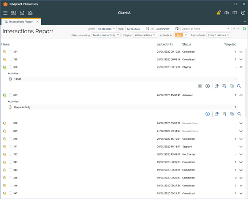
Task: View pie chart results for interaction 337
Action: [x=216, y=114]
